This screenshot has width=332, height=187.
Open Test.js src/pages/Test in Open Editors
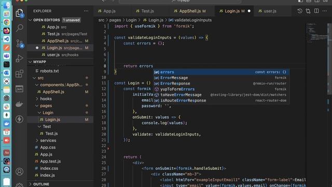pyautogui.click(x=60, y=34)
